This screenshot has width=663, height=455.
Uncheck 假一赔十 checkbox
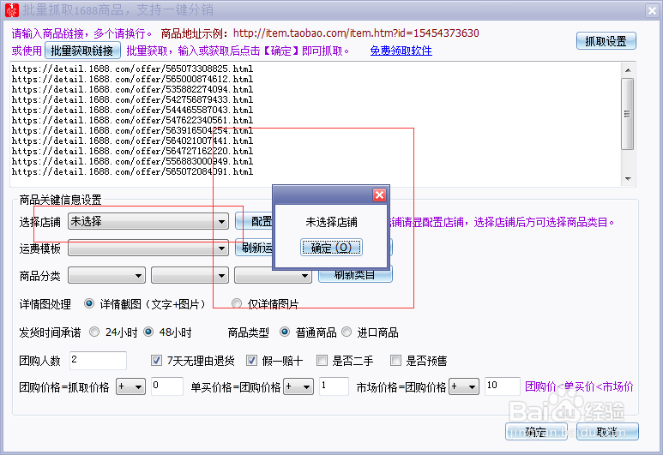pyautogui.click(x=251, y=361)
